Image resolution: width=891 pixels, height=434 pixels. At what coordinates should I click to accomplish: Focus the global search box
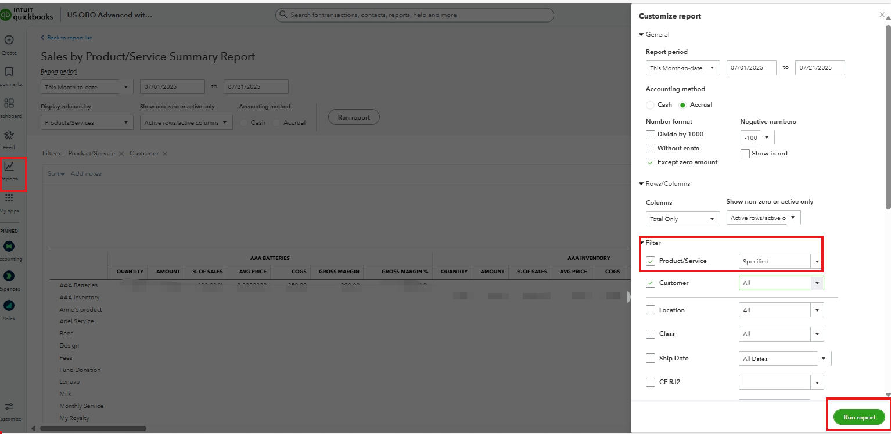414,15
